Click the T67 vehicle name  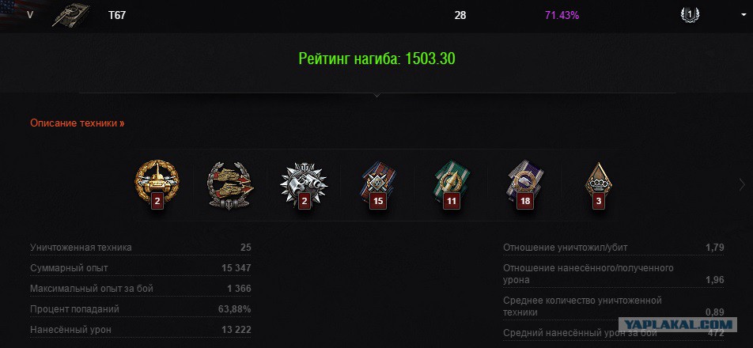[x=117, y=15]
